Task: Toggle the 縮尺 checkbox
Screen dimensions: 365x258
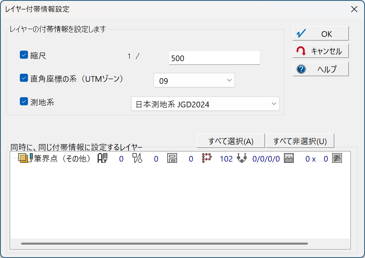Action: pos(23,55)
